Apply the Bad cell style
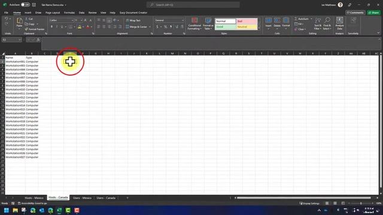Screen dimensions: 383x215 (247, 21)
